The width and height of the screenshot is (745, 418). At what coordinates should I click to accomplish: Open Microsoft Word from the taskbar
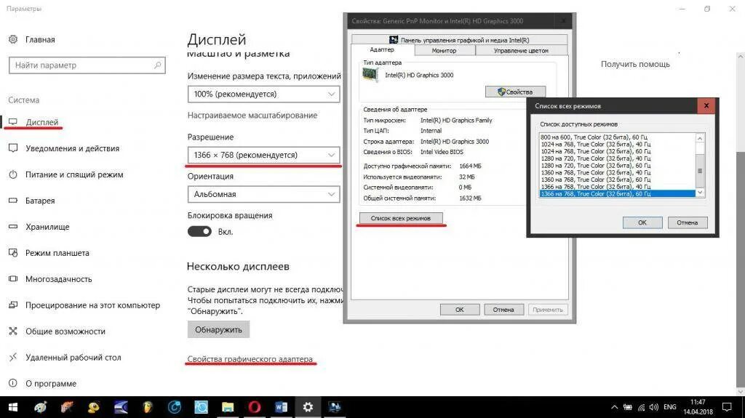click(x=282, y=407)
